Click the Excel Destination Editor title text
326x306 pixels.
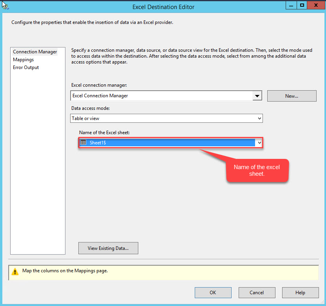click(163, 7)
